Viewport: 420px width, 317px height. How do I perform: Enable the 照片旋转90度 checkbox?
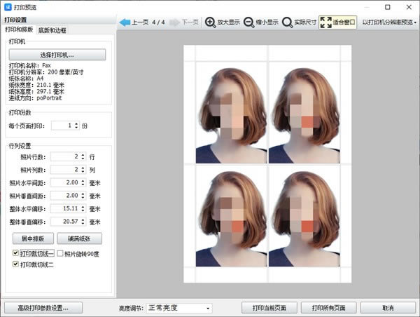point(60,253)
